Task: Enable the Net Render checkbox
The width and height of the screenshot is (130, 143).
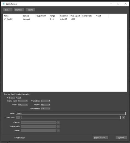Action: tap(15, 137)
